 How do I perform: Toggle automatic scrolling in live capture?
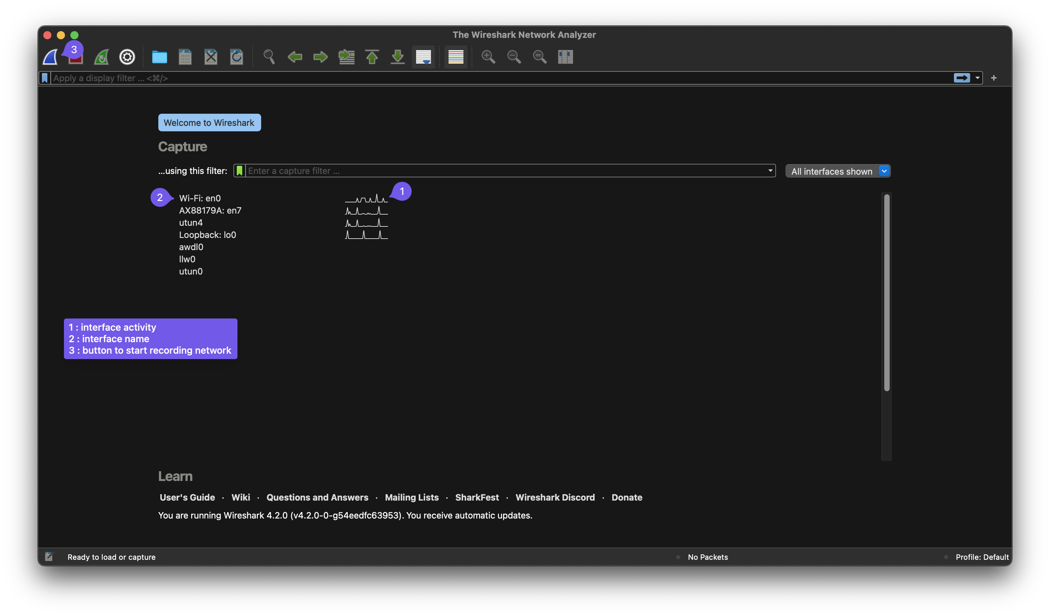pyautogui.click(x=423, y=57)
